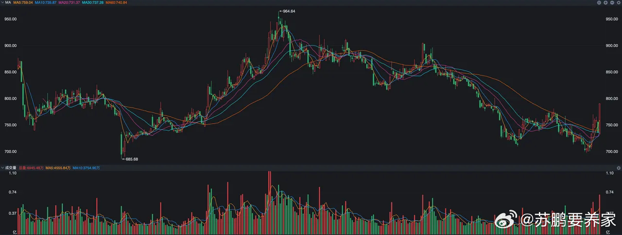Select the volume MA5:4555.84万 legend

58,168
